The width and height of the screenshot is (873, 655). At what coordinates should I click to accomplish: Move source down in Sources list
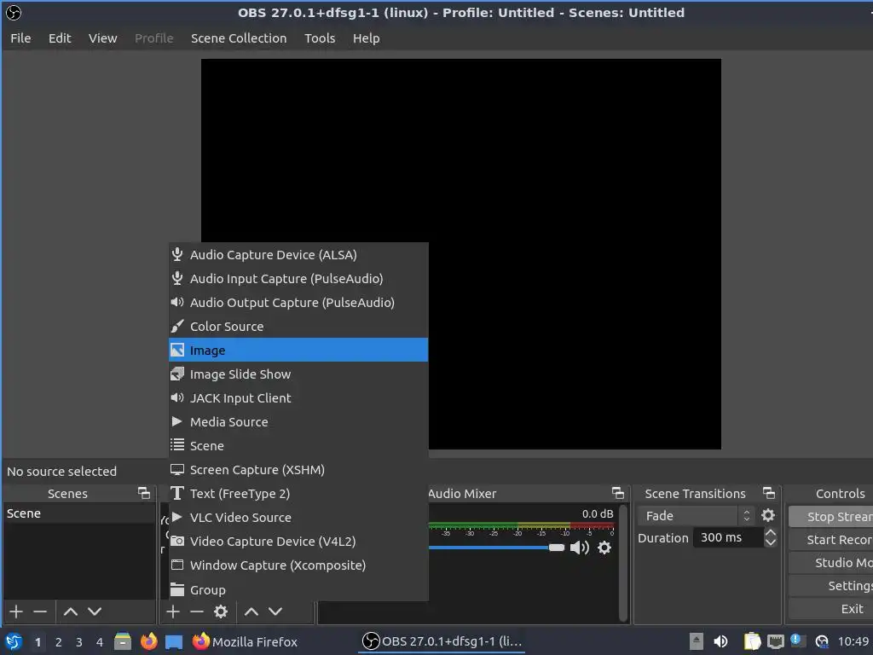pos(275,612)
